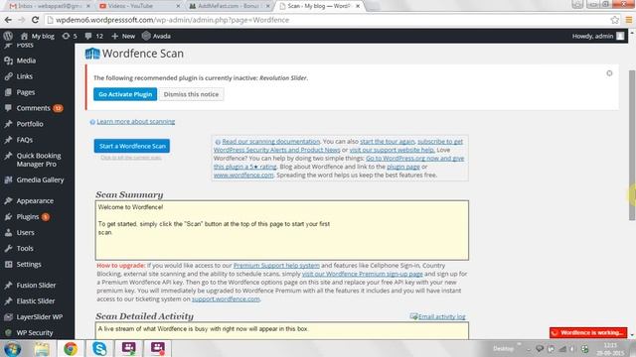Open Elastic Slider sidebar item

(x=36, y=301)
